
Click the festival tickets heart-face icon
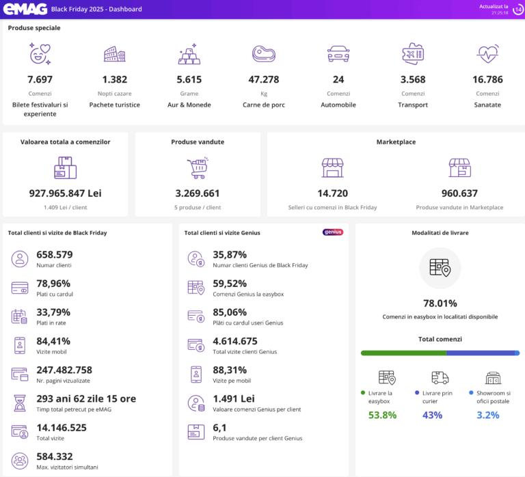click(40, 53)
